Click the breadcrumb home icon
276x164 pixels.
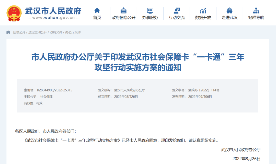(9, 32)
